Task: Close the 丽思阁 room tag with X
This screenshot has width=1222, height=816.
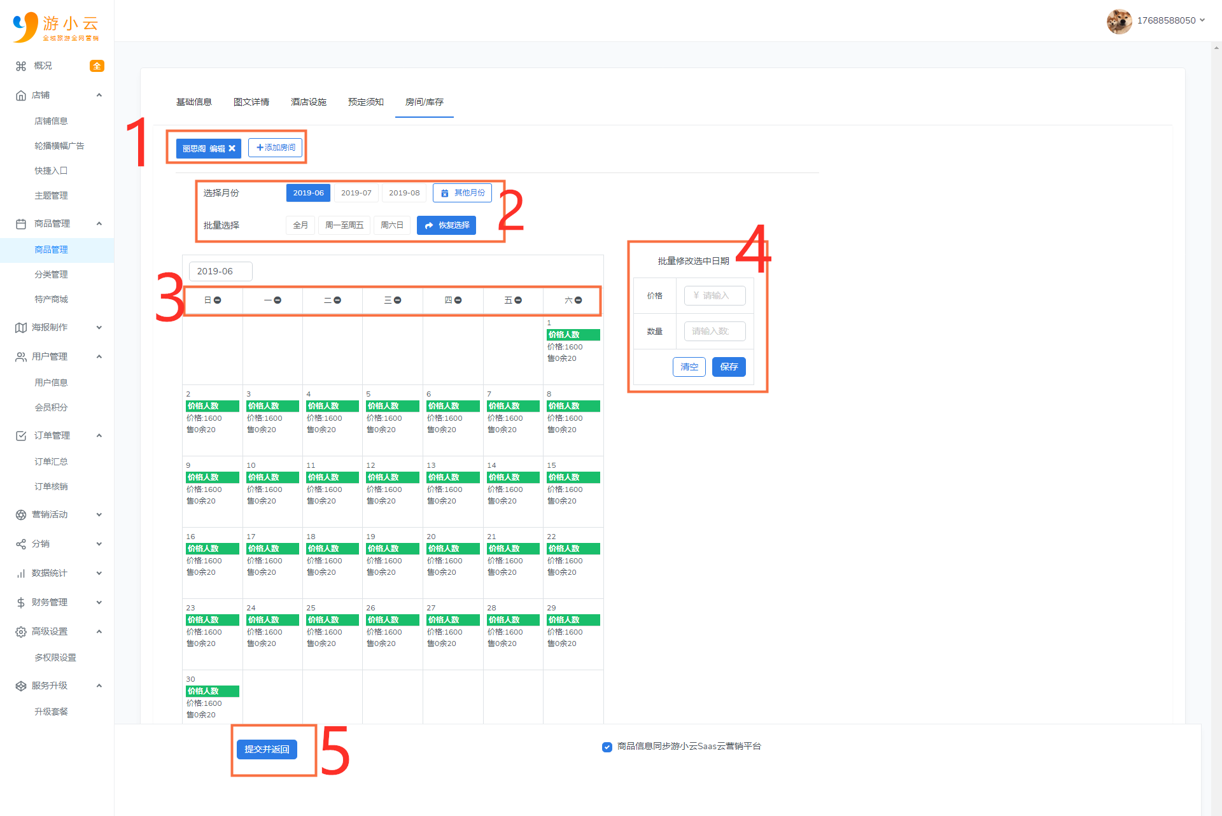Action: 232,148
